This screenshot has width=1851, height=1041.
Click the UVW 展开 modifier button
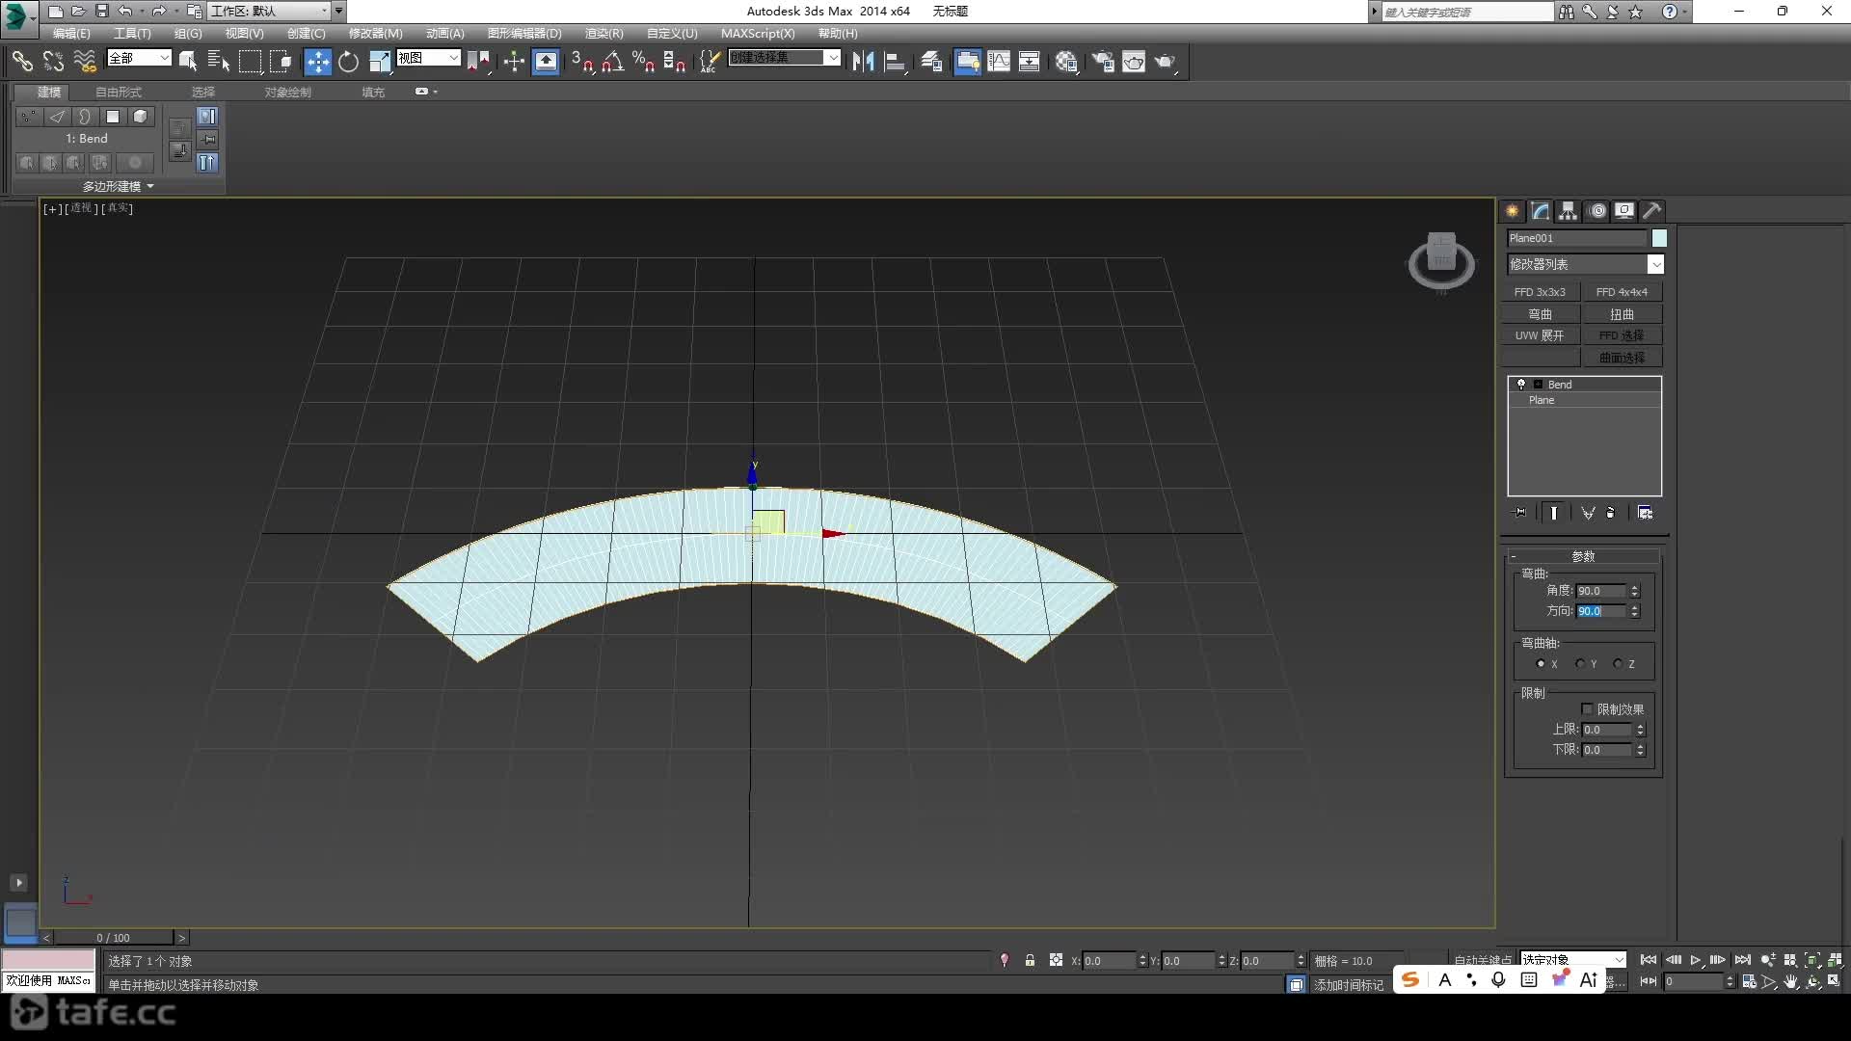click(x=1540, y=335)
